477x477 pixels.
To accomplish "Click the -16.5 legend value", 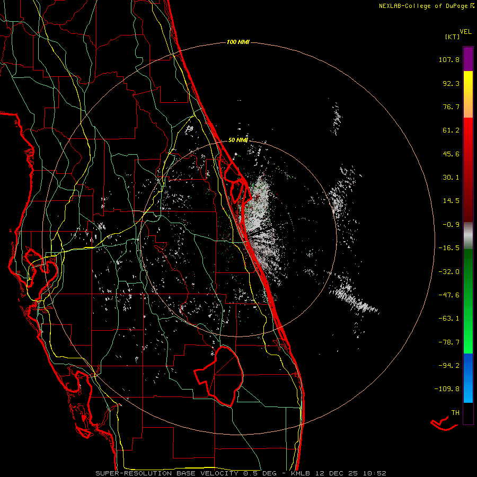I will (x=449, y=248).
